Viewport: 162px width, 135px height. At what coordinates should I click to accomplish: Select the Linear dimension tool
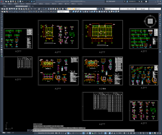click(x=10, y=11)
